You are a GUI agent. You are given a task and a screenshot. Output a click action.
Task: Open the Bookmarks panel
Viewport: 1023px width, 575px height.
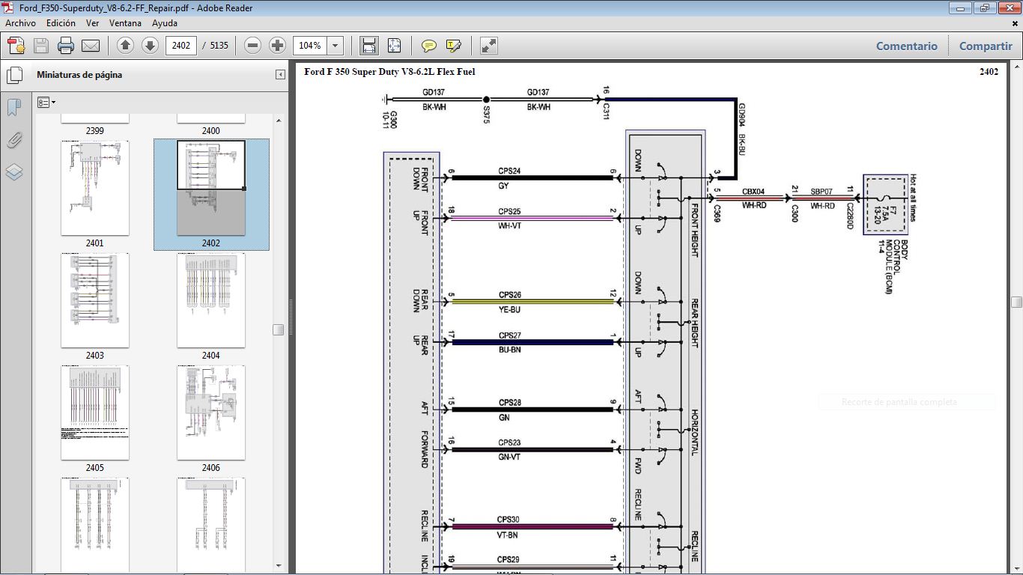tap(13, 108)
